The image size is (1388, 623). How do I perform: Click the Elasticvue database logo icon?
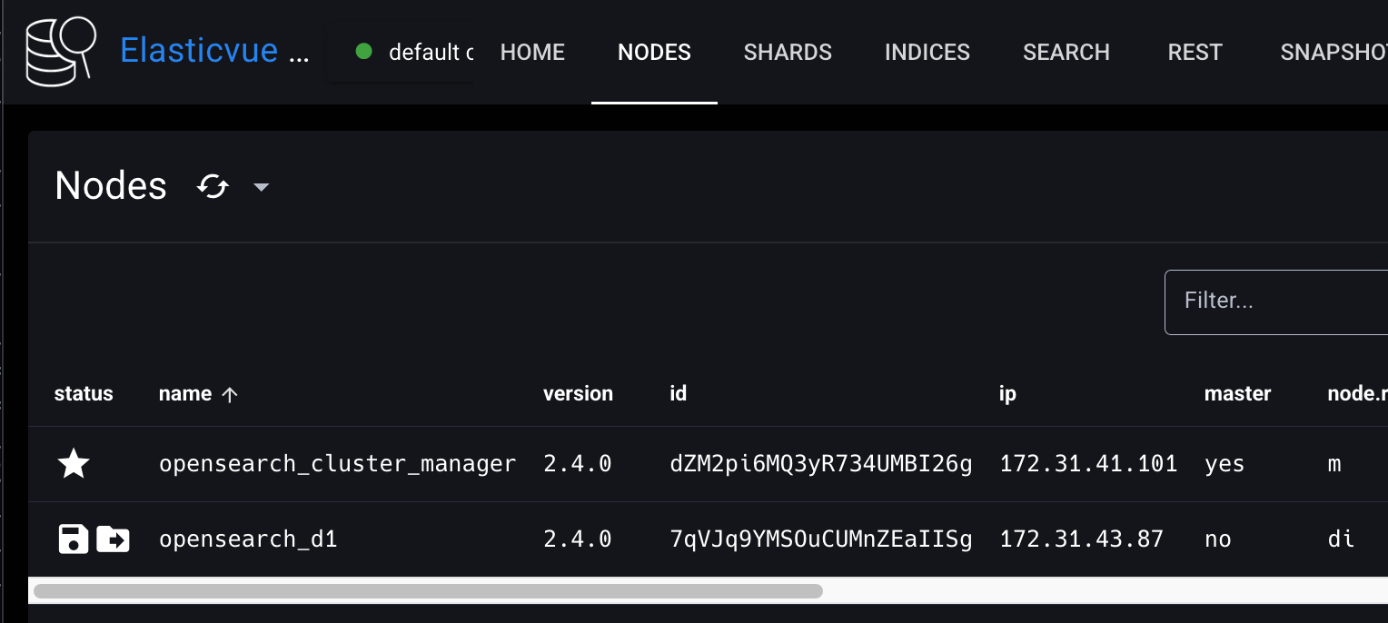click(x=61, y=51)
